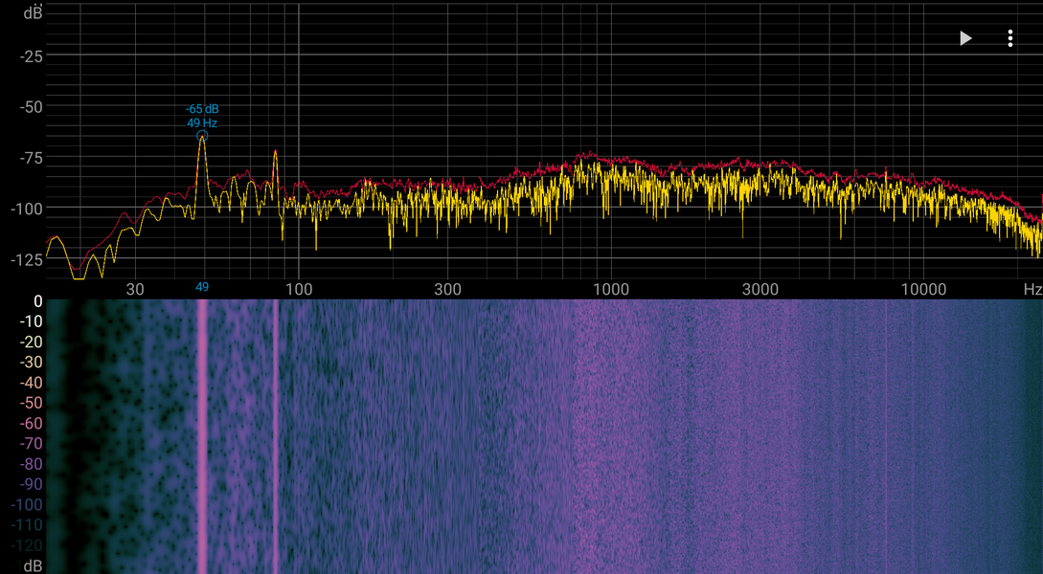Click the "300" label on the frequency axis
Image resolution: width=1043 pixels, height=574 pixels.
tap(447, 289)
